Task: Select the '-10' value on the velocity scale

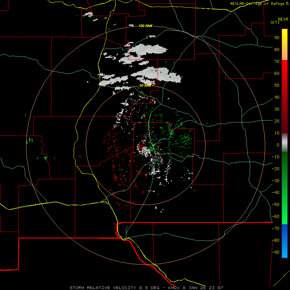Action: 275,157
